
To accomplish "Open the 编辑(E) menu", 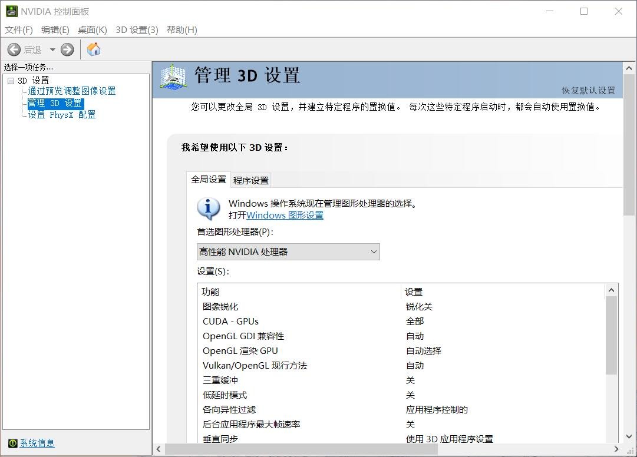I will [55, 30].
